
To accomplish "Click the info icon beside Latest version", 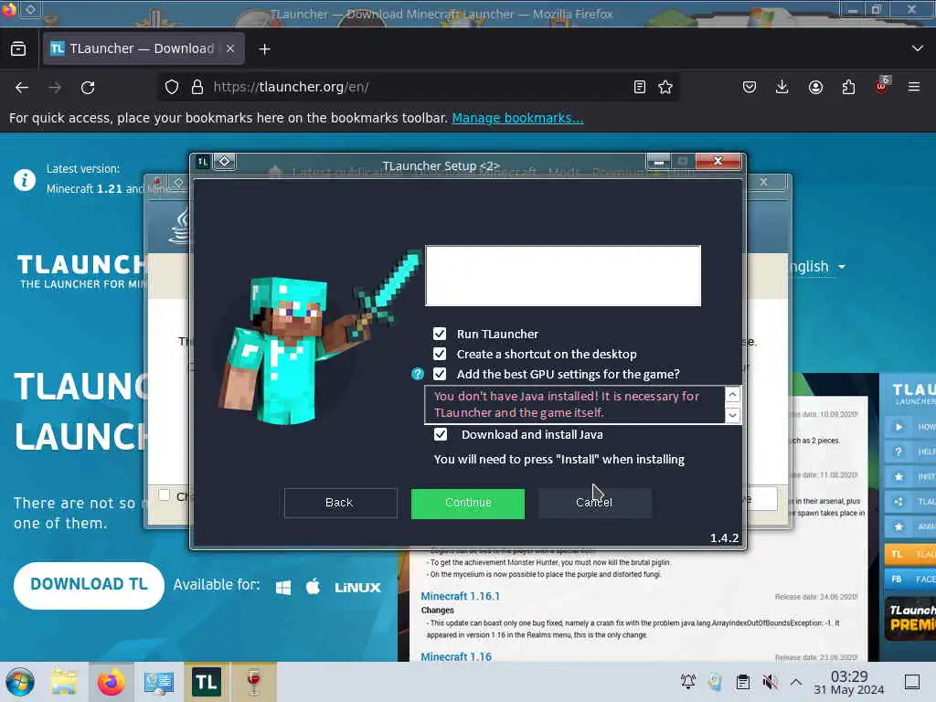I will 25,180.
